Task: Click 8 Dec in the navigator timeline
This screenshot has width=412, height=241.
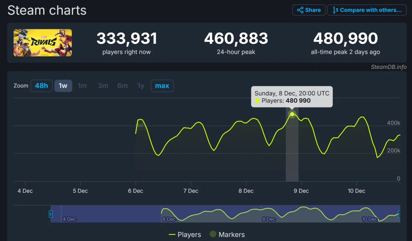Action: point(269,219)
